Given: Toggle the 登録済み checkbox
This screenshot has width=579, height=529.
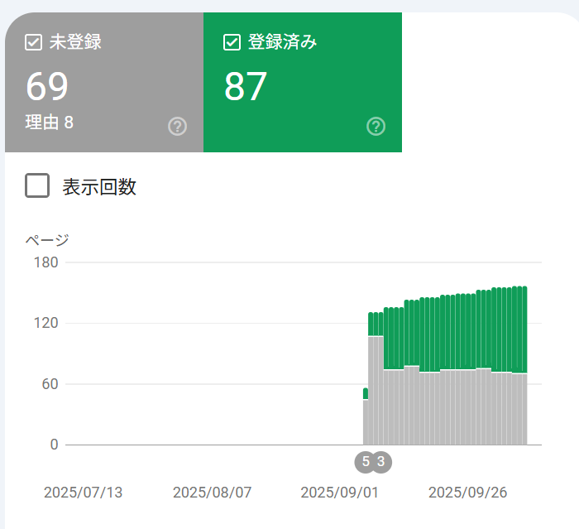Looking at the screenshot, I should [x=232, y=42].
